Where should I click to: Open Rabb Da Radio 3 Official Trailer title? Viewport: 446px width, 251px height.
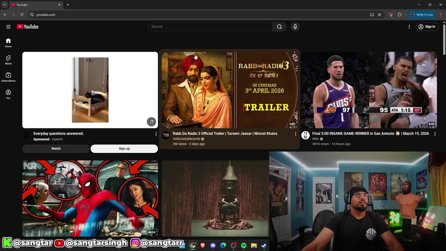pos(225,134)
